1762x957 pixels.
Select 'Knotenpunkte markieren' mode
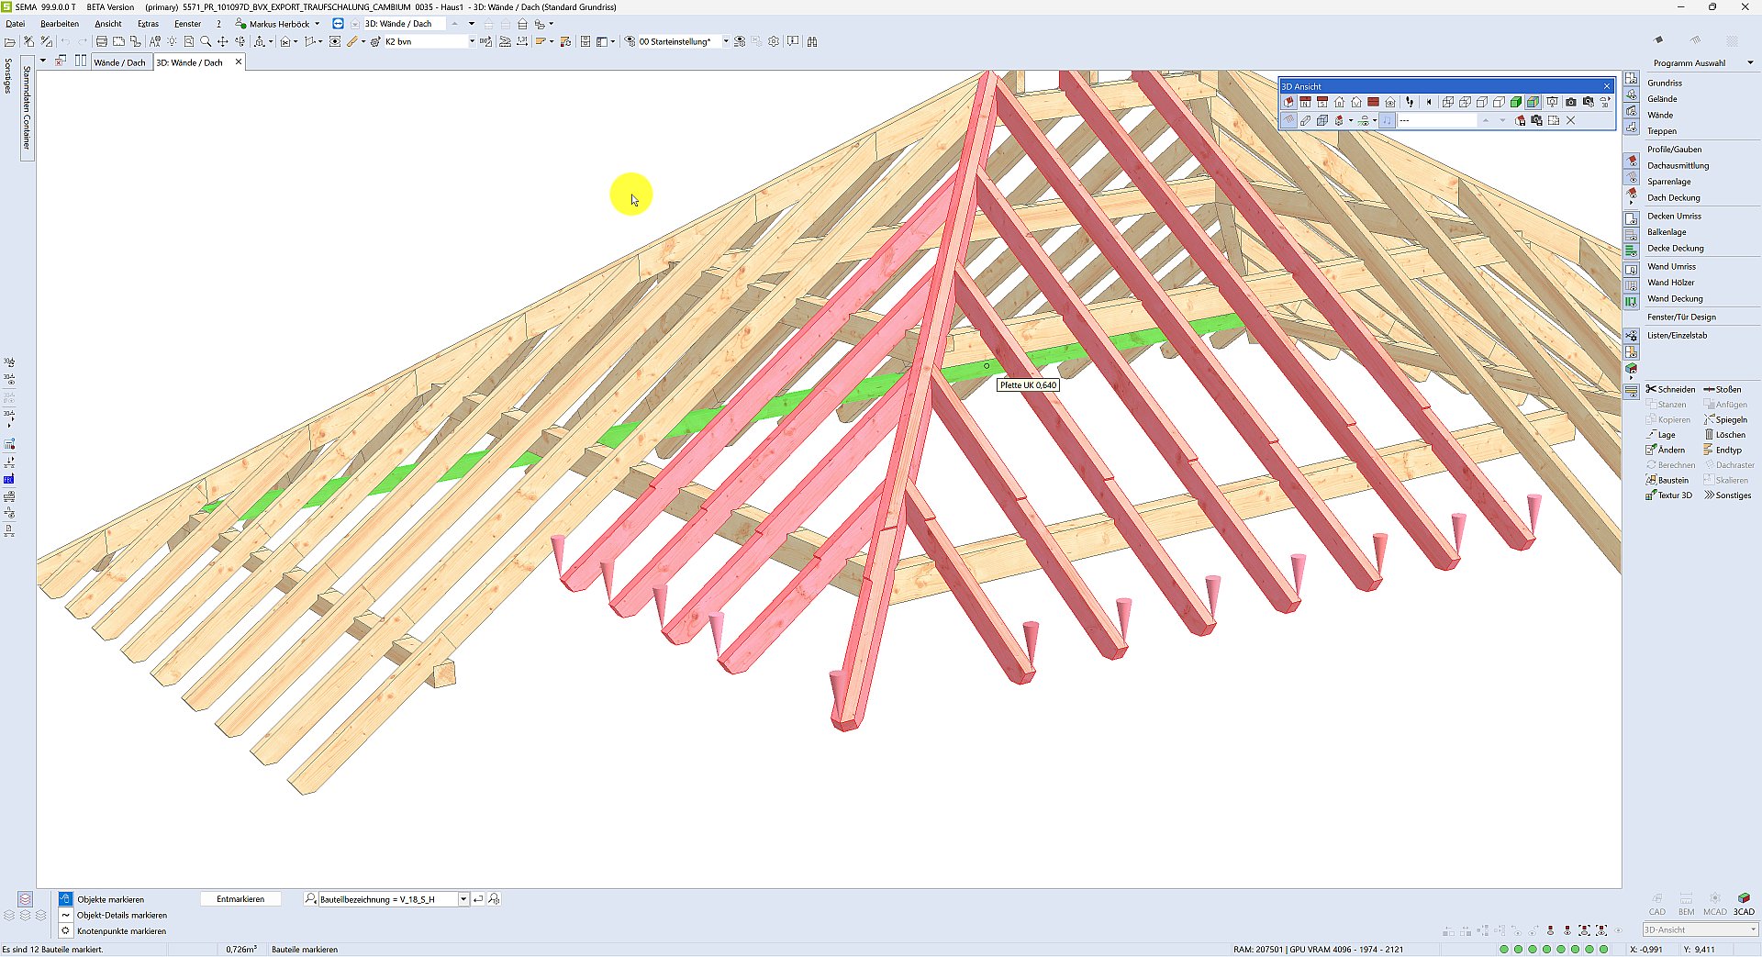click(x=121, y=931)
